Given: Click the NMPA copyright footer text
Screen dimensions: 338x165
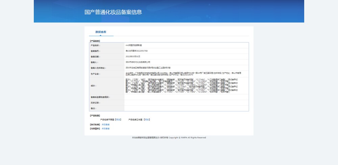Looking at the screenshot, I should pyautogui.click(x=169, y=138).
